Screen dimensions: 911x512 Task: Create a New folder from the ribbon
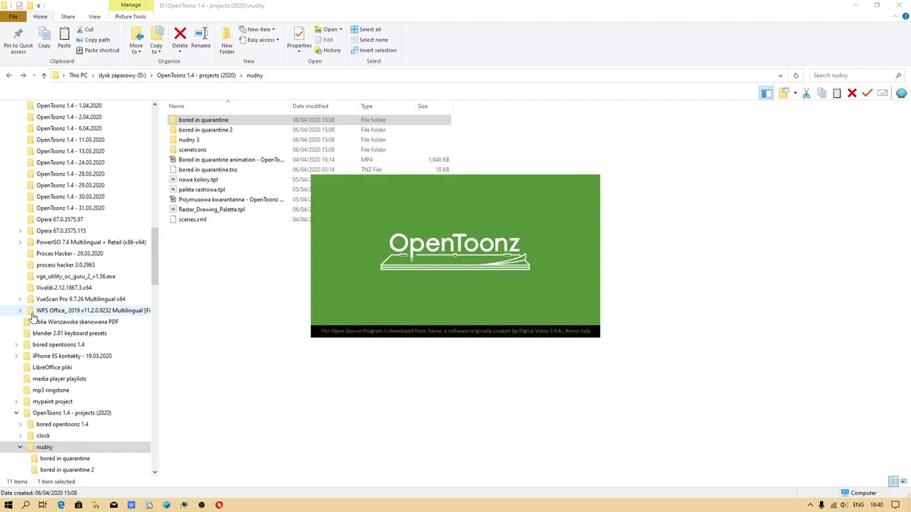tap(226, 40)
